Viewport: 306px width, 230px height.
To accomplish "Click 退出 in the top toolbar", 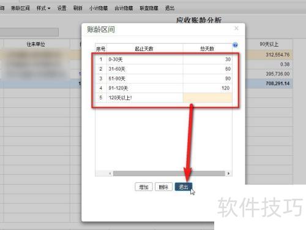I will 170,8.
